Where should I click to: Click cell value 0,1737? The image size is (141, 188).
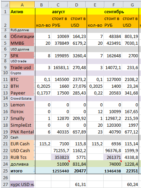tap(43, 93)
